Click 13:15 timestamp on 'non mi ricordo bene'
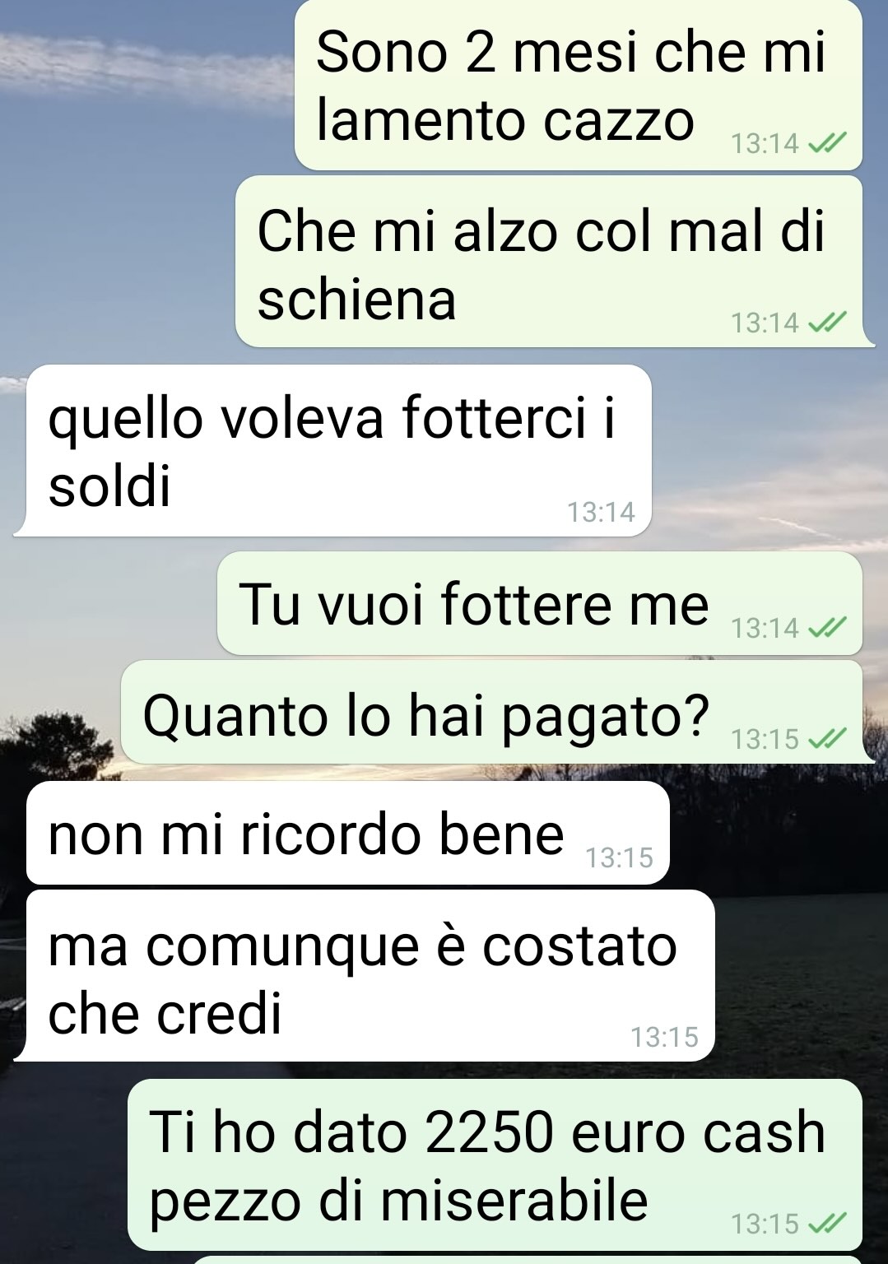The height and width of the screenshot is (1264, 888). click(x=619, y=858)
